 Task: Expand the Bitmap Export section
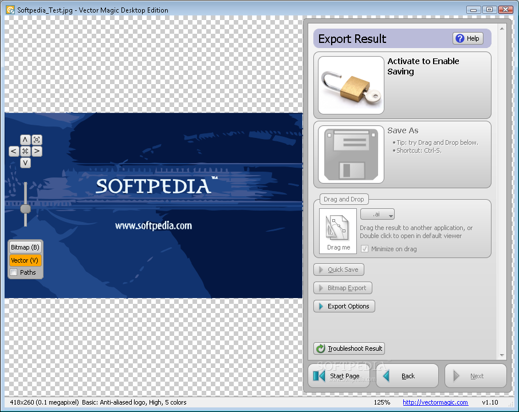click(343, 288)
